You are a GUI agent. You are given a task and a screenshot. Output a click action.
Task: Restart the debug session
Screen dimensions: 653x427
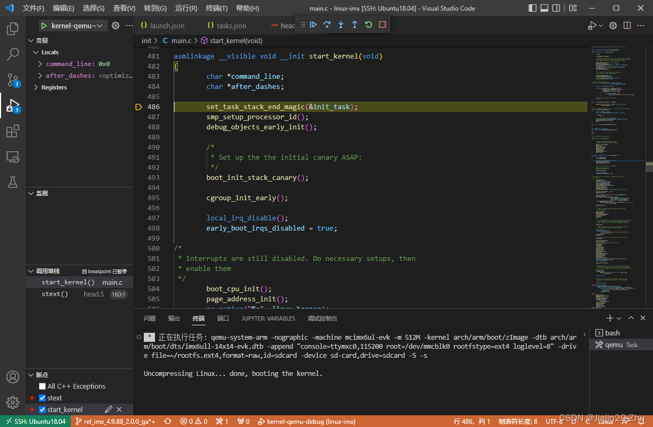369,24
